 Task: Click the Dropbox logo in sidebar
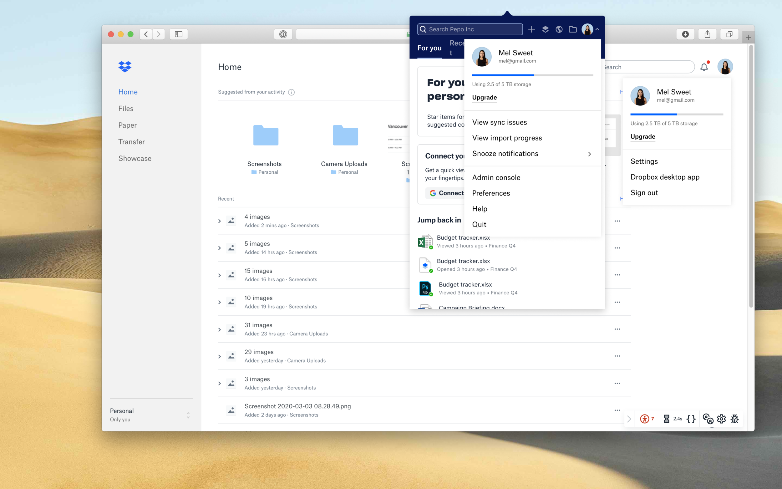[125, 67]
